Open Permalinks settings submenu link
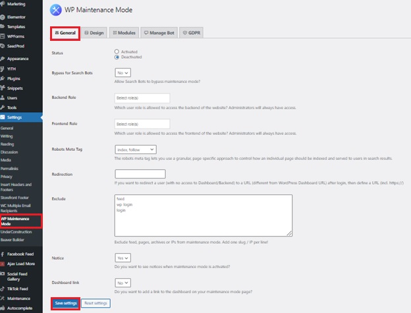 click(9, 169)
